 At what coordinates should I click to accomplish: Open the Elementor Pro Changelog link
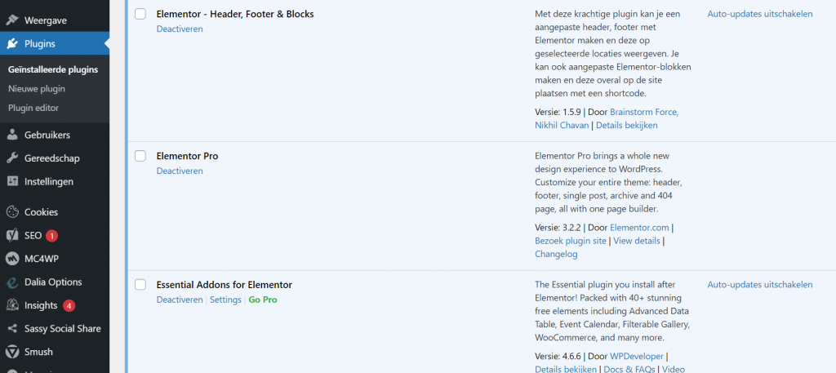(556, 254)
